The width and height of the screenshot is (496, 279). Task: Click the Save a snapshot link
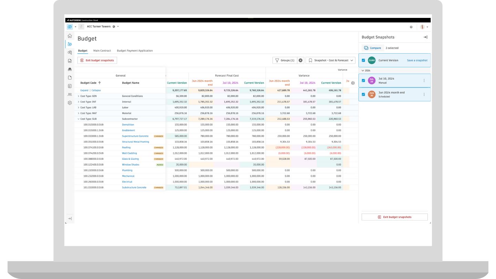[417, 60]
